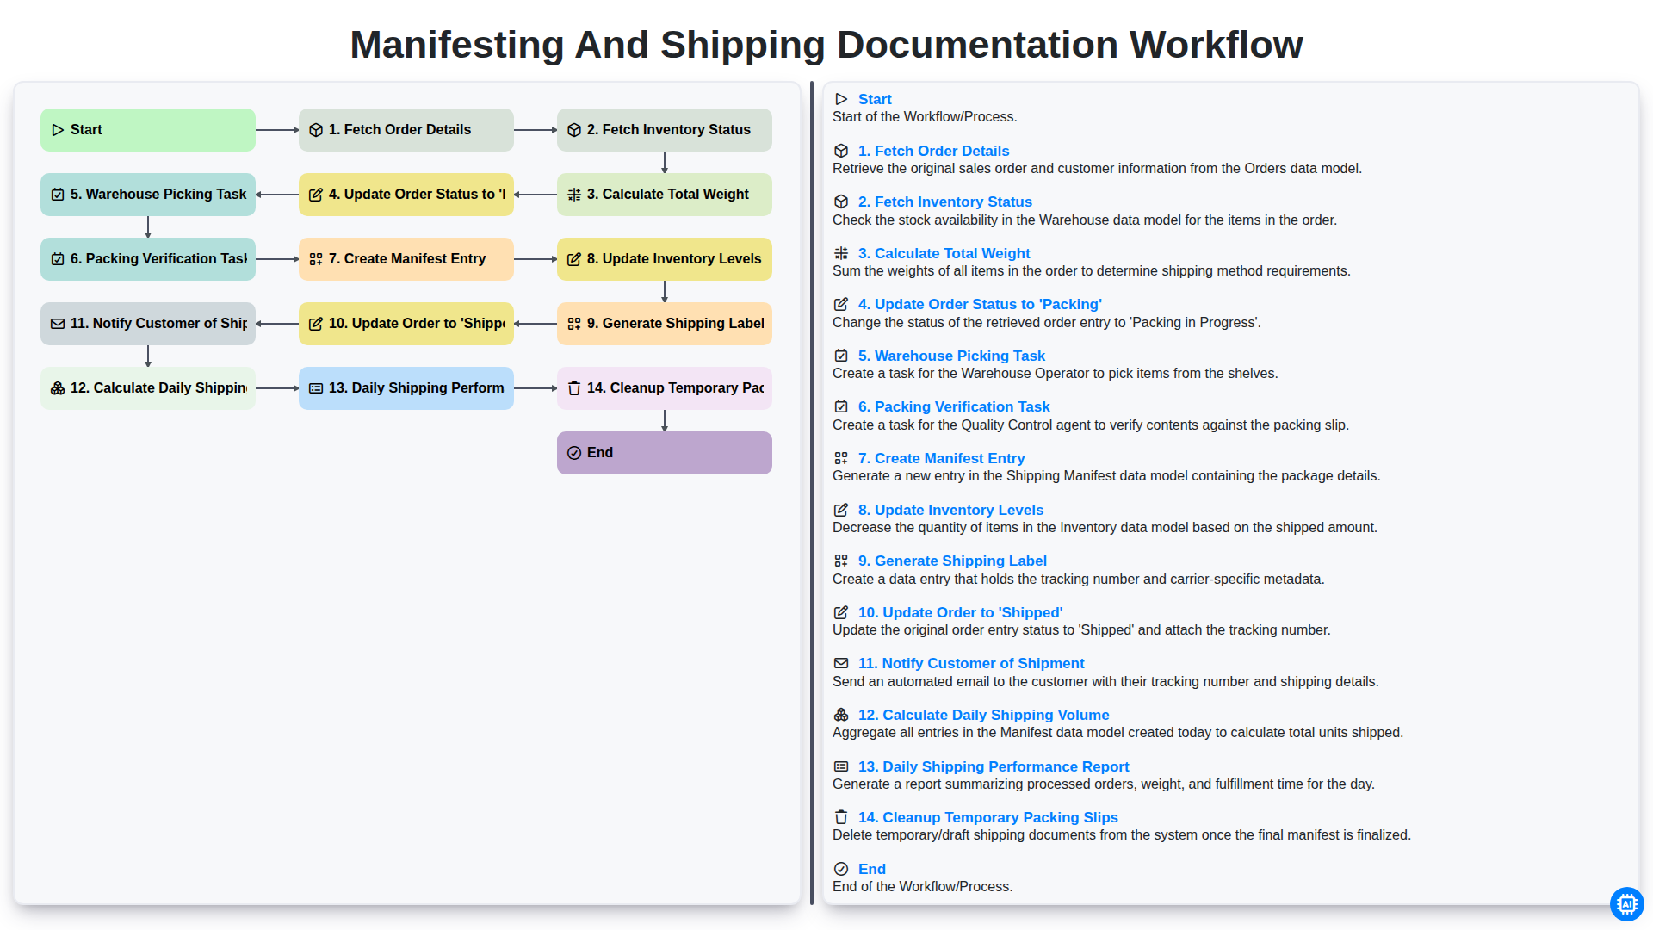This screenshot has width=1653, height=930.
Task: Open the AI assistant chip icon
Action: pos(1626,904)
